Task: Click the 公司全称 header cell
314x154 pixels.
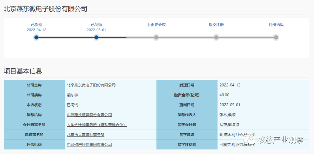Action: tap(34, 85)
